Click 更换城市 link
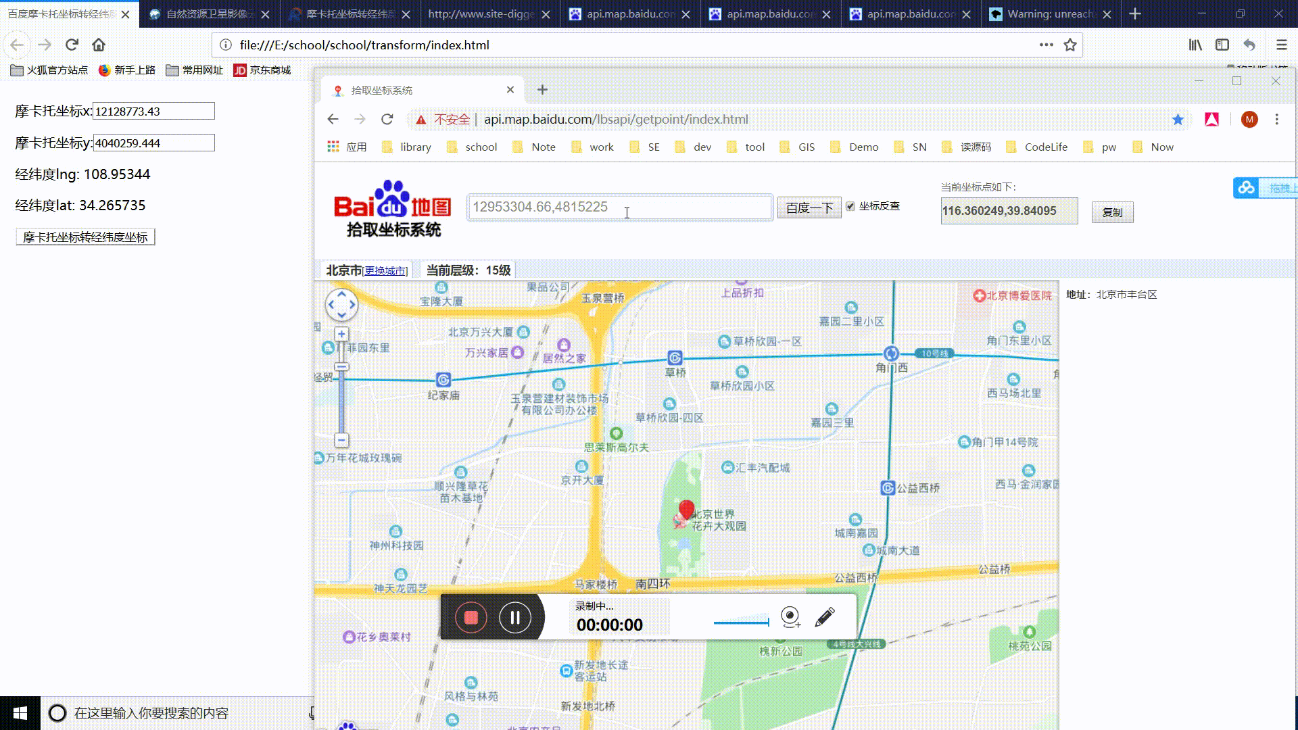 pos(385,271)
